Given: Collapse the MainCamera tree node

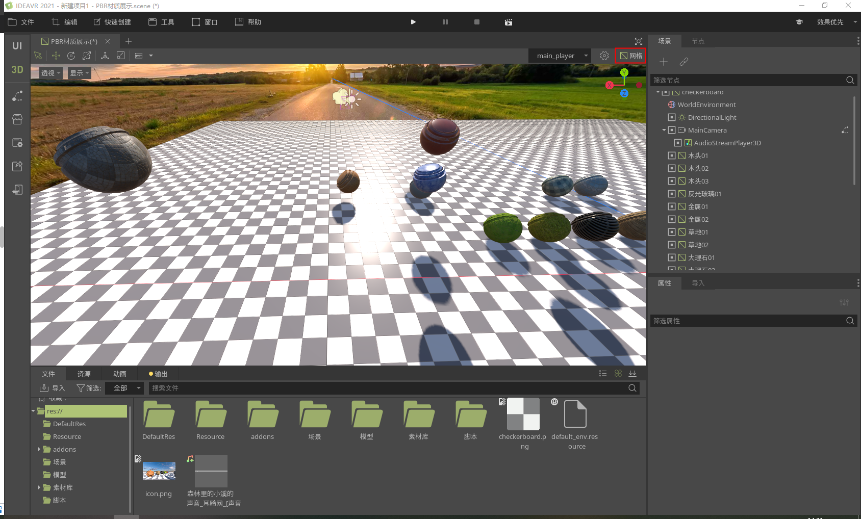Looking at the screenshot, I should click(664, 130).
